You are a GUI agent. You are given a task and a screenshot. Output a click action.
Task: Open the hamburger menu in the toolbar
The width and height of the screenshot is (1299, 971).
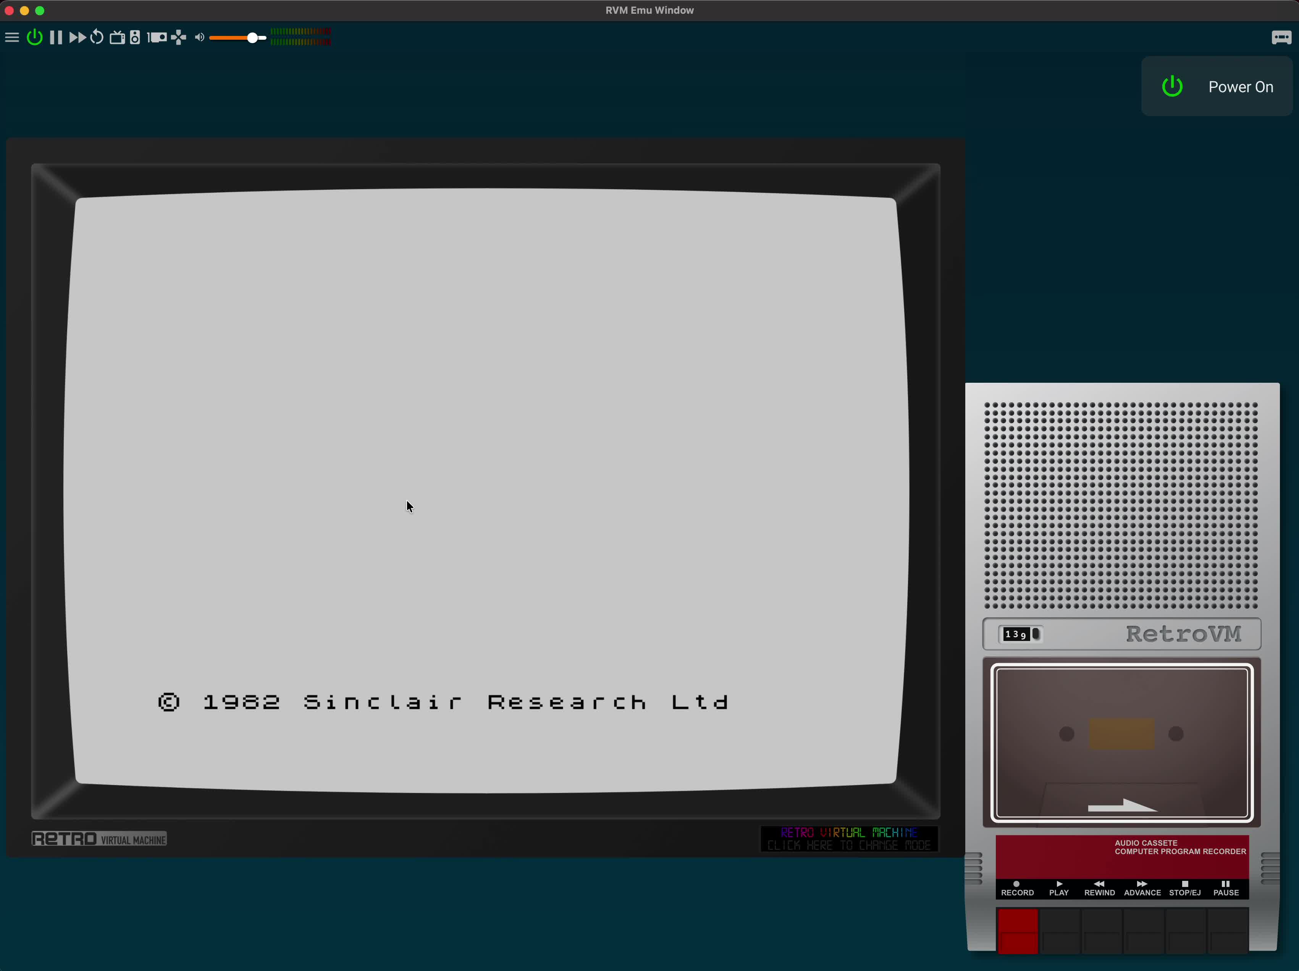coord(12,37)
